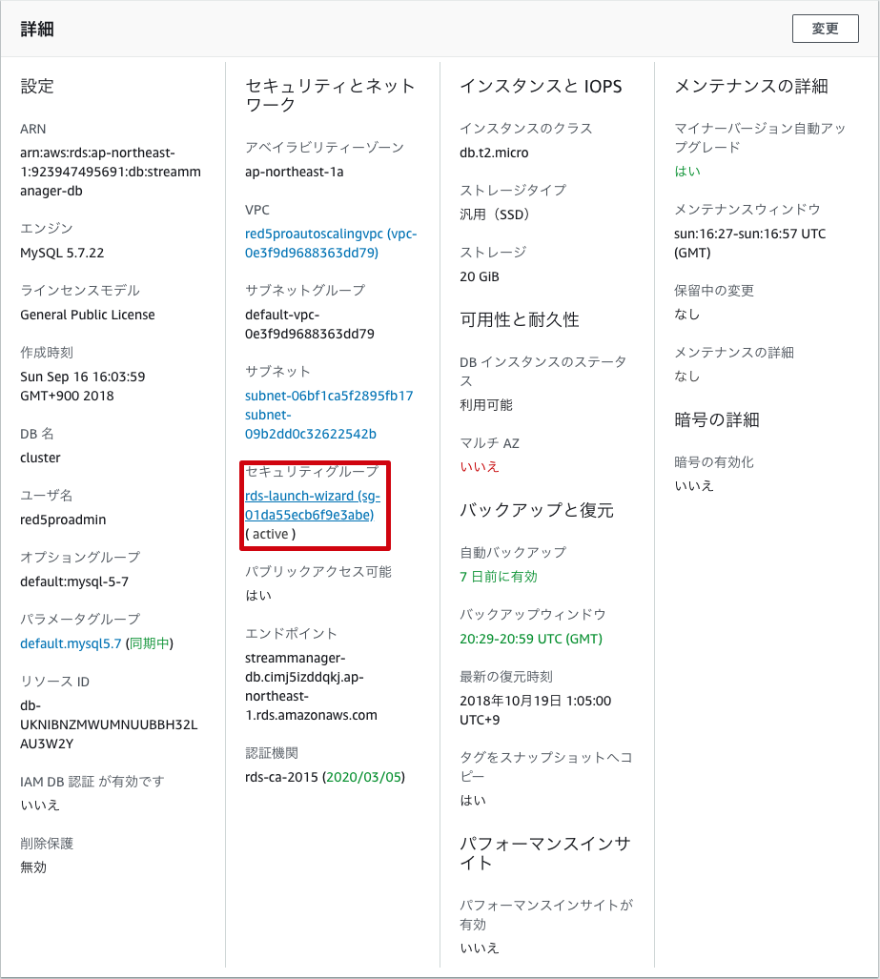Image resolution: width=880 pixels, height=979 pixels.
Task: Click the ap-northeast-1a availability zone value
Action: click(x=295, y=173)
